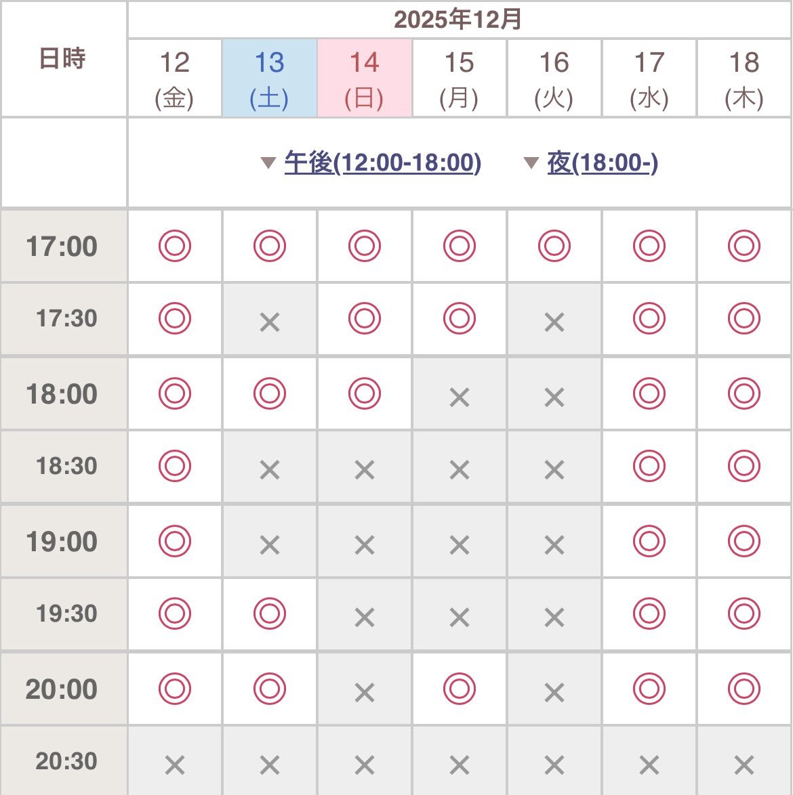Jump to the 夜(18:00-) section
Screen dimensions: 793x795
[x=602, y=163]
